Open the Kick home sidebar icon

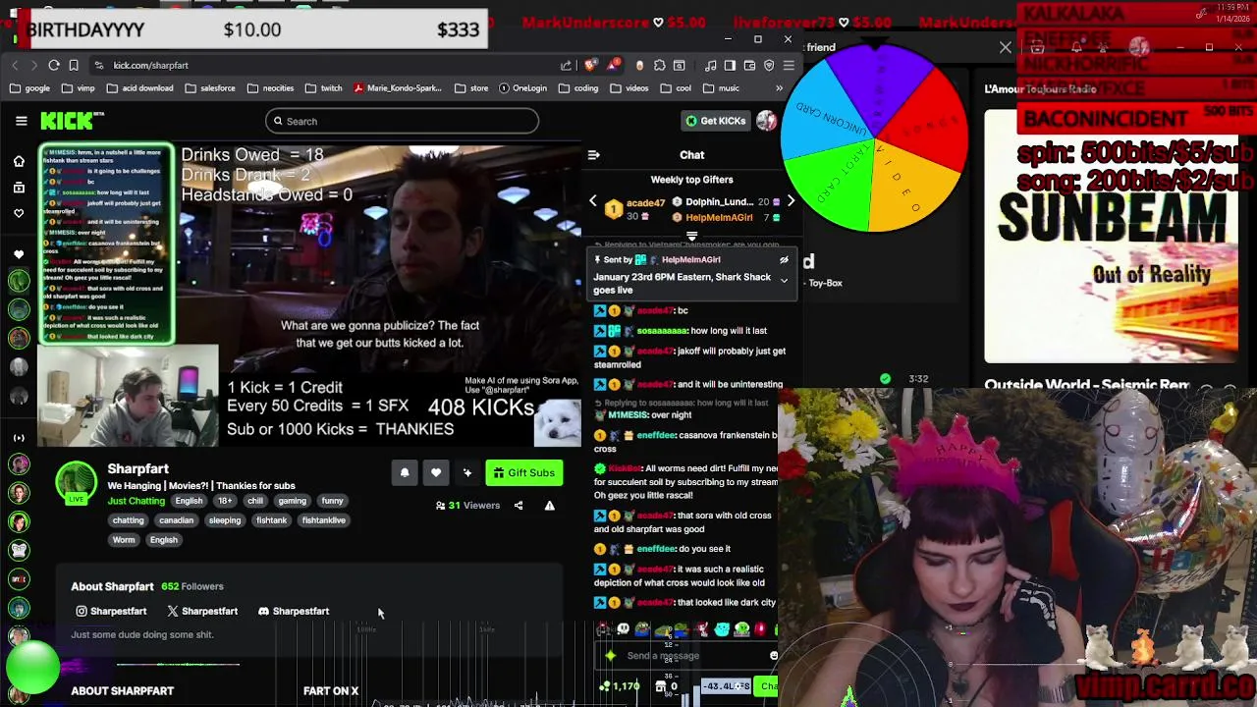[19, 161]
